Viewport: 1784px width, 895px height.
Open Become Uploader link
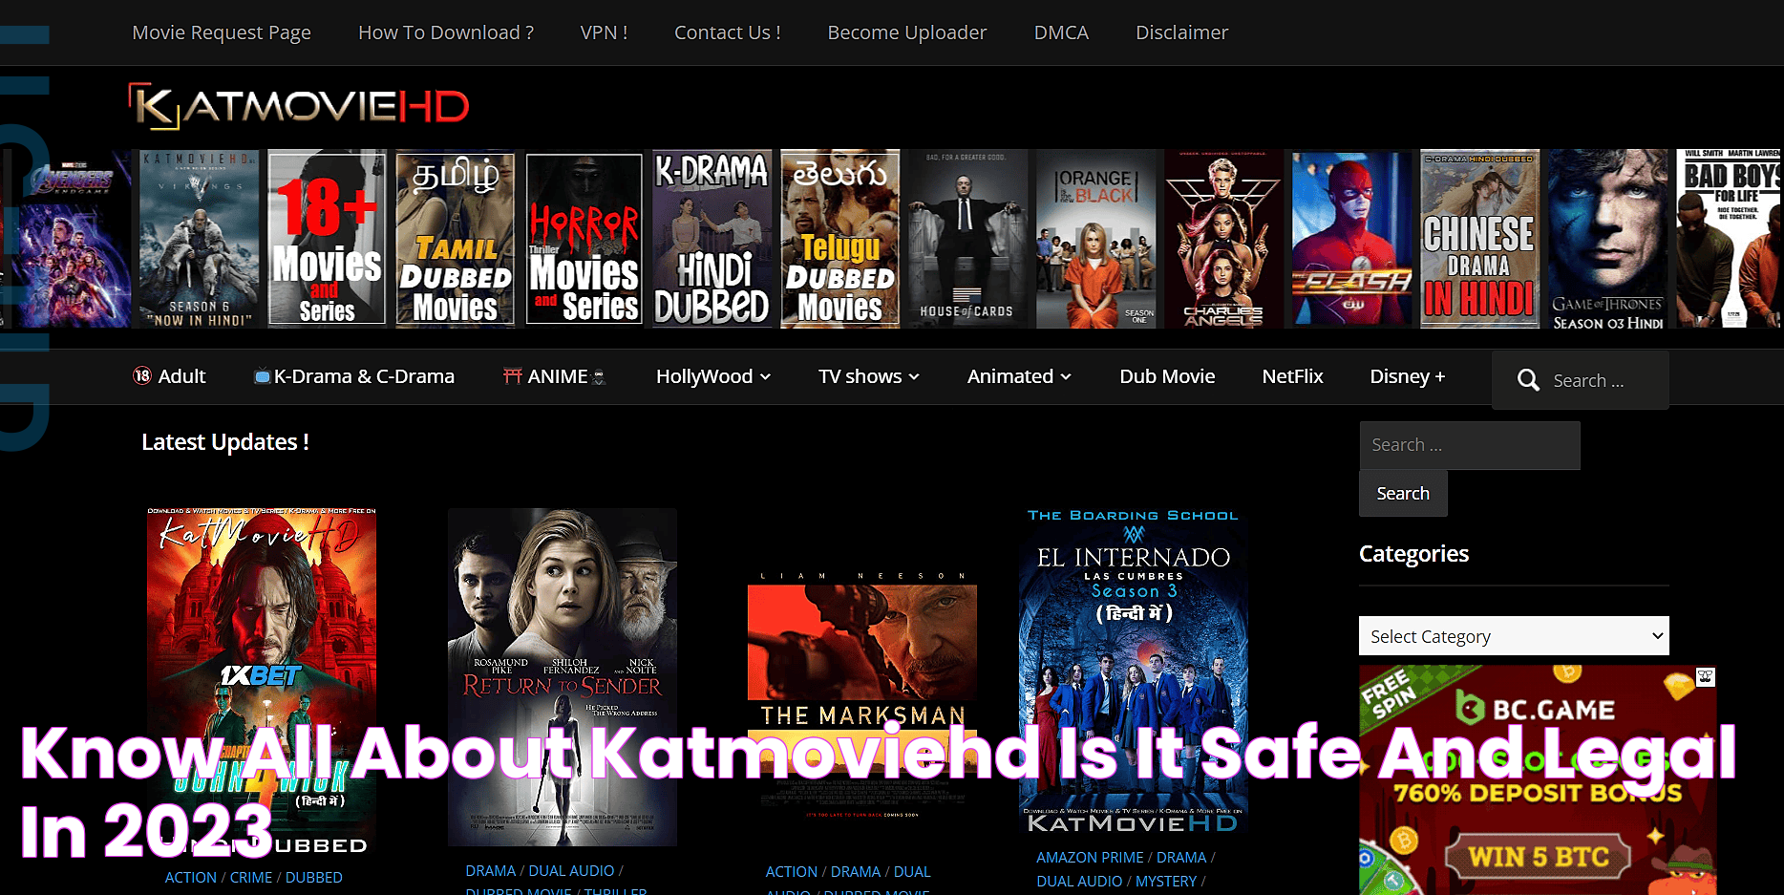coord(907,32)
